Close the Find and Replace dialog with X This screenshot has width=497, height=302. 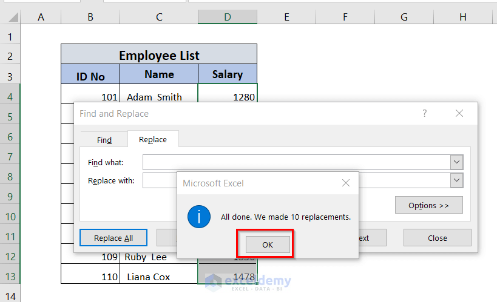point(459,113)
